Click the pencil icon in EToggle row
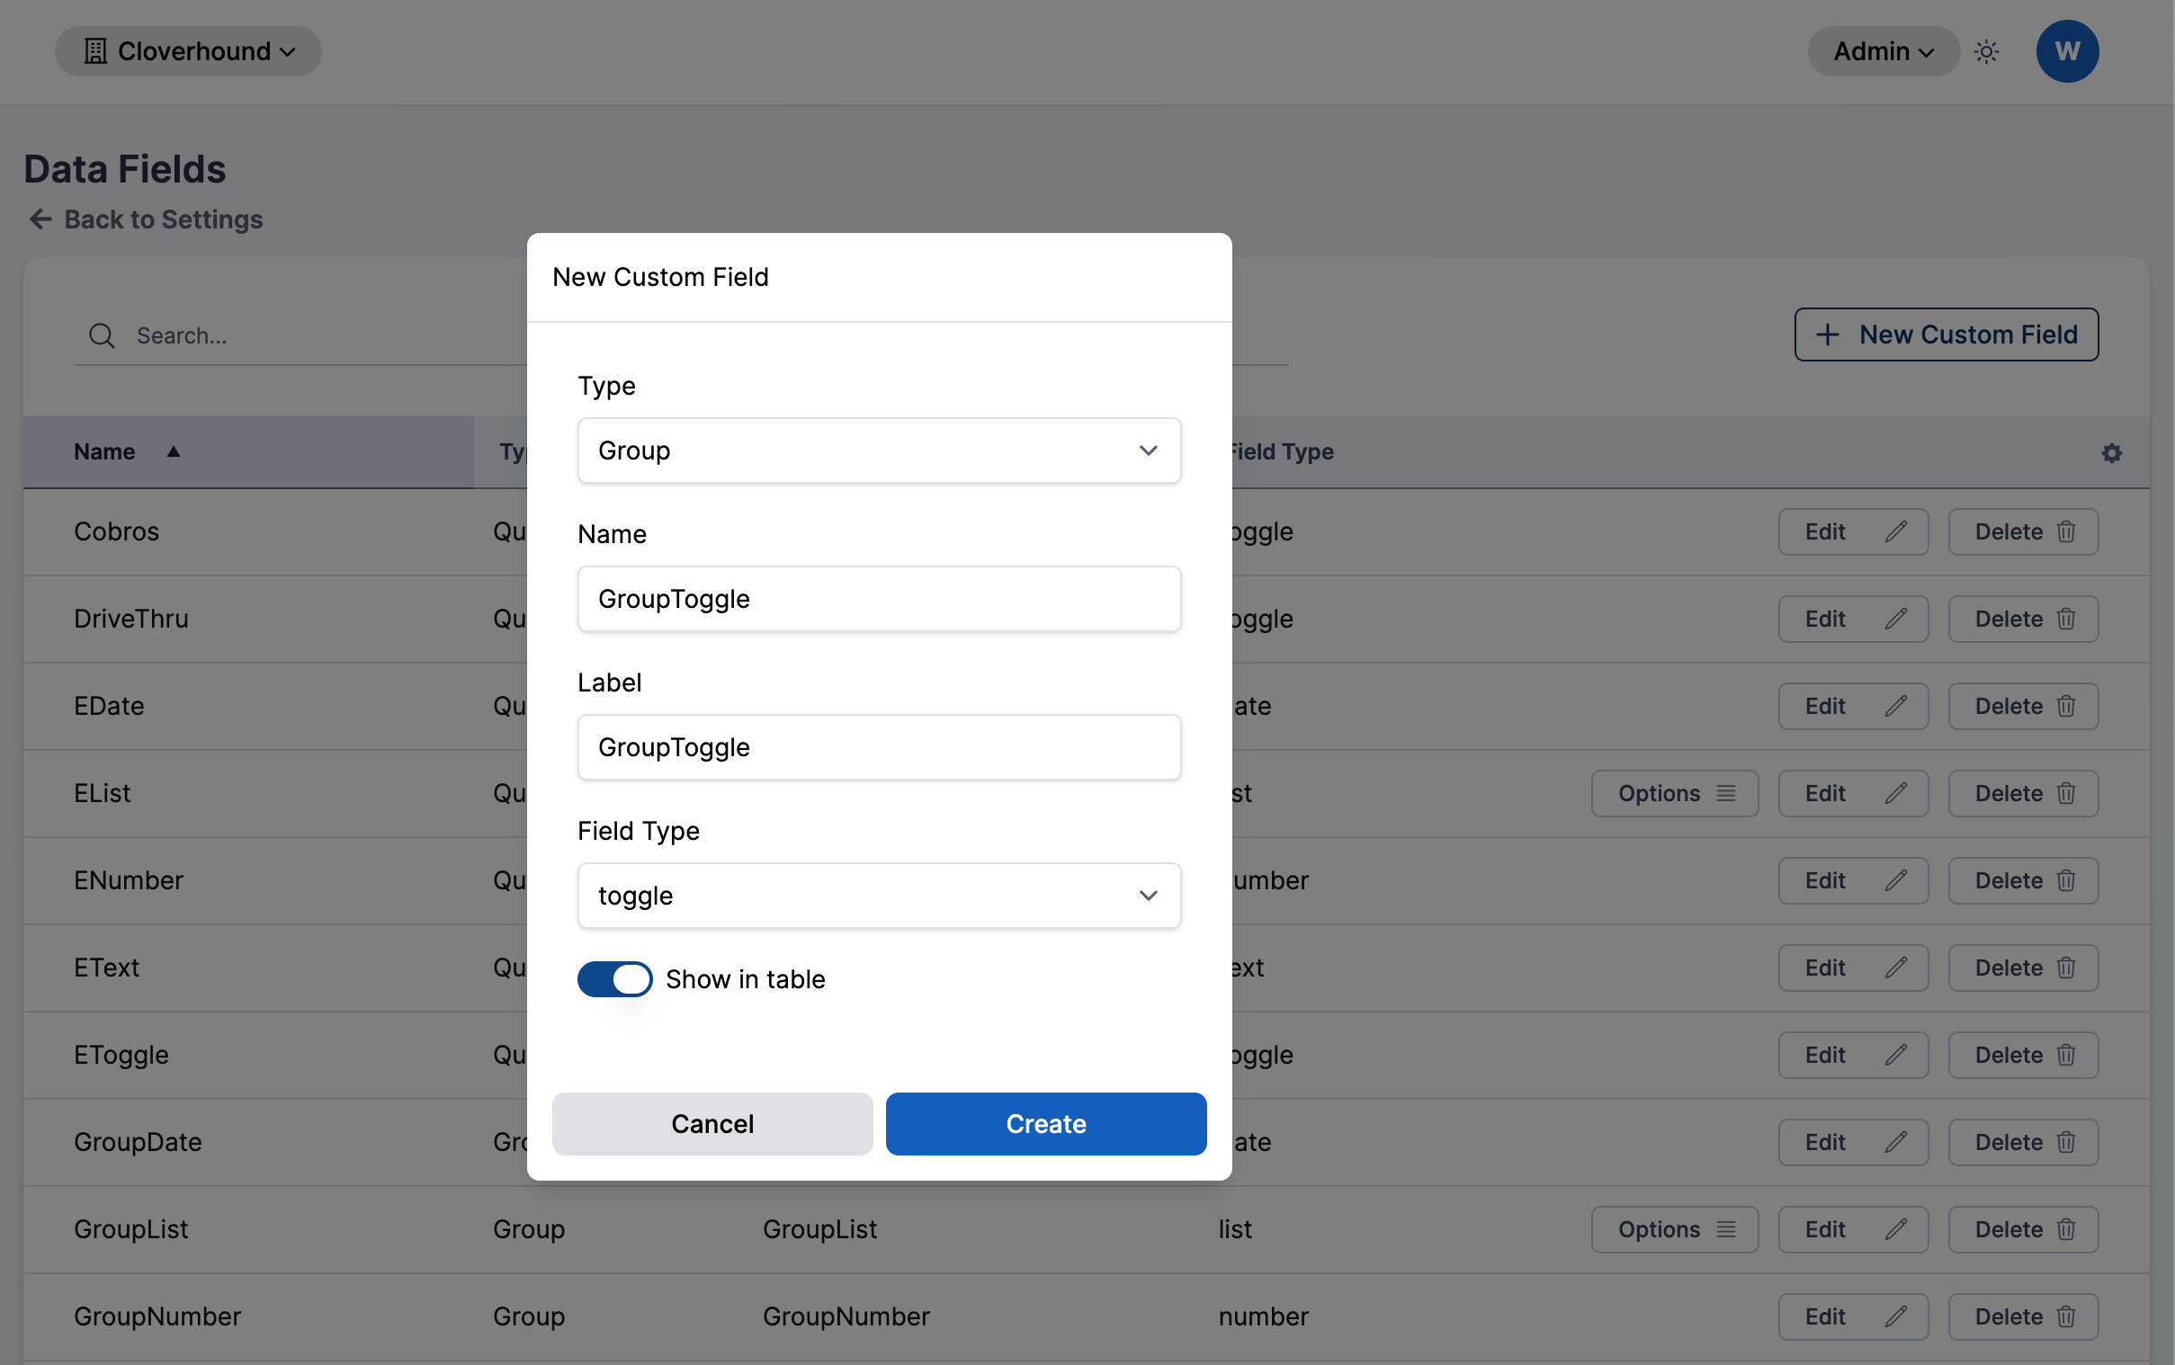Screen dimensions: 2175x1365 [1895, 1056]
